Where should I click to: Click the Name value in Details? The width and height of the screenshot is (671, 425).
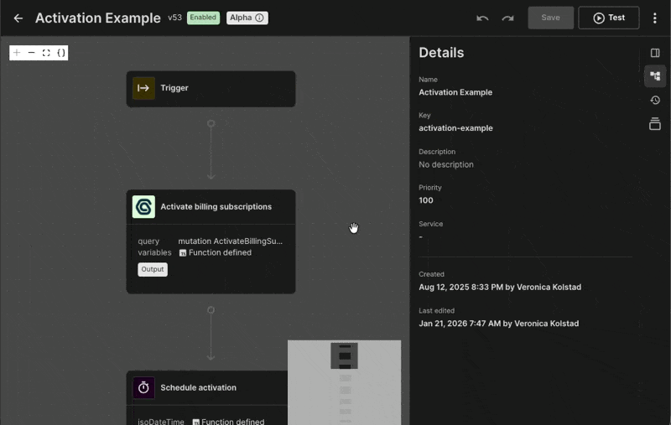(455, 92)
